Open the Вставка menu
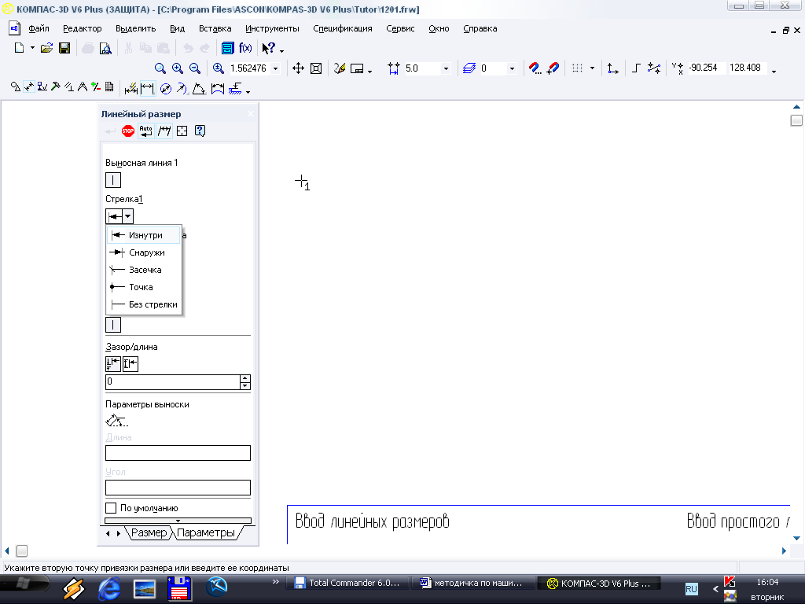Image resolution: width=805 pixels, height=604 pixels. click(215, 29)
